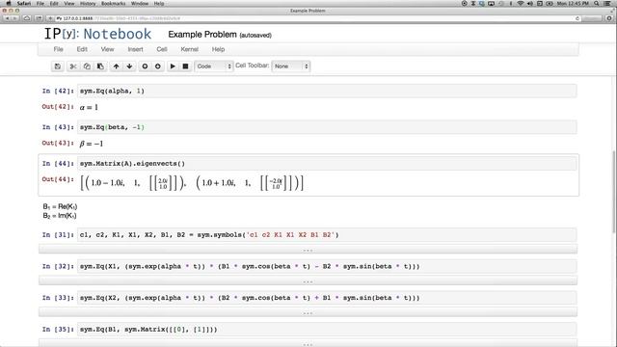Open Notification Center list icon
Viewport: 617px width, 347px height.
click(607, 4)
